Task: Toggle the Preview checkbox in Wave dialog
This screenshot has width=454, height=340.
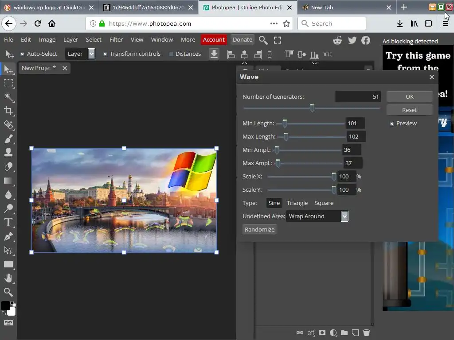Action: tap(391, 124)
